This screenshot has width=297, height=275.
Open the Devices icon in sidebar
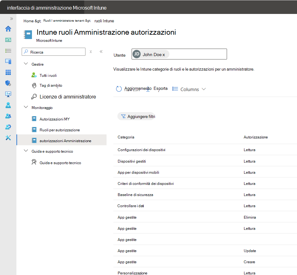click(x=8, y=61)
